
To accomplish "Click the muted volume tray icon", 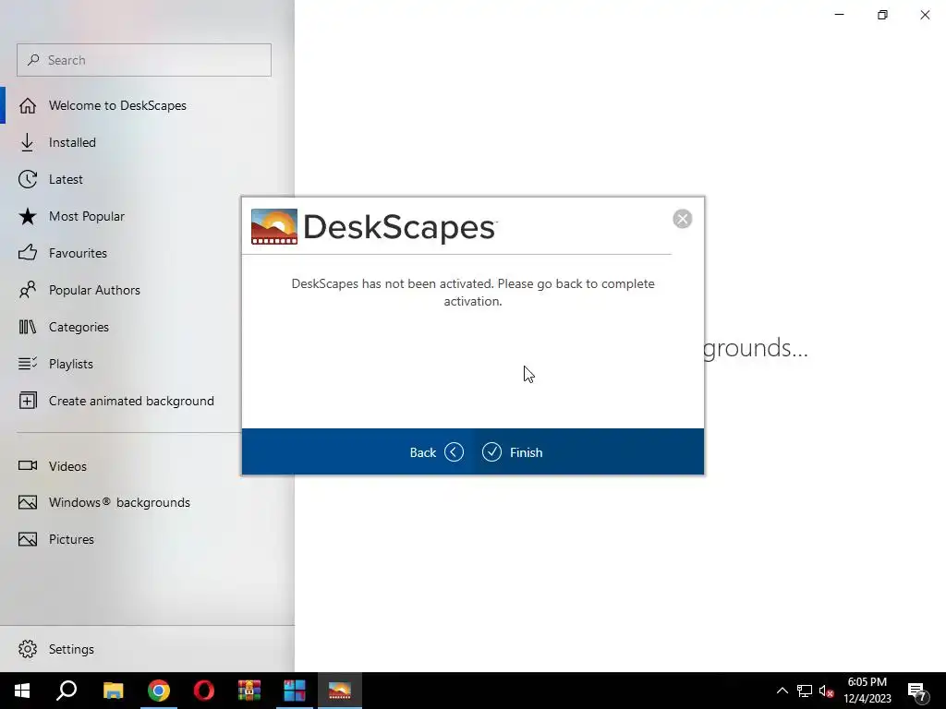I will point(827,691).
